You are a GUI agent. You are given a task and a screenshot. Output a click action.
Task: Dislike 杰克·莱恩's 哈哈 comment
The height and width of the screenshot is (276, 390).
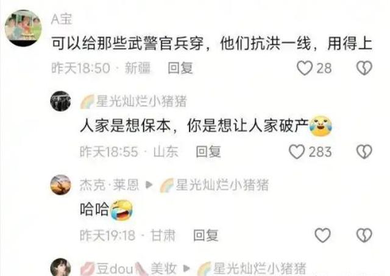click(x=364, y=235)
